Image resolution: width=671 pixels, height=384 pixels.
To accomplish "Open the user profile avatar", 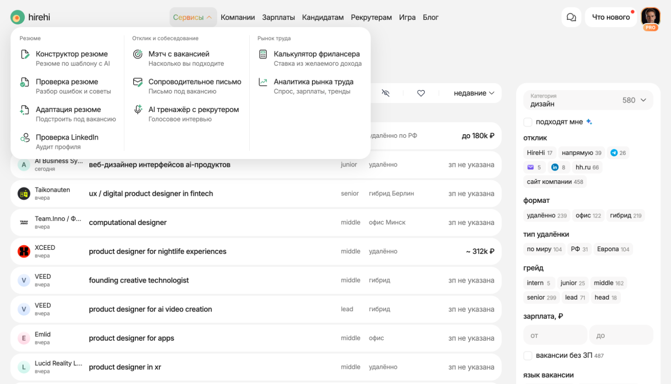I will coord(650,18).
